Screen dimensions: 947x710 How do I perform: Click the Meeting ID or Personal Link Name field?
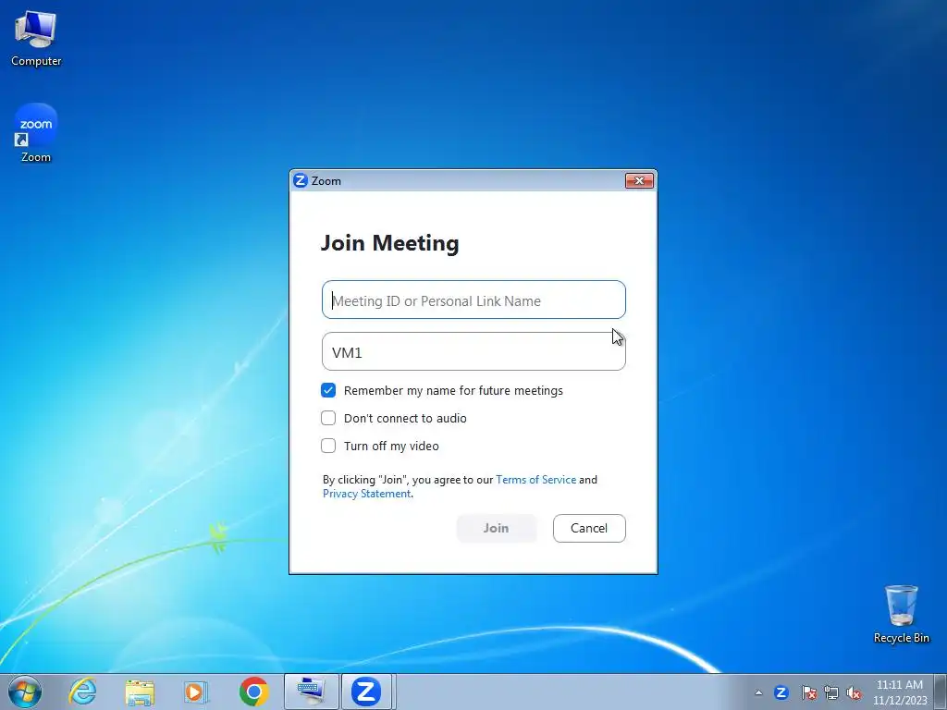pos(473,300)
